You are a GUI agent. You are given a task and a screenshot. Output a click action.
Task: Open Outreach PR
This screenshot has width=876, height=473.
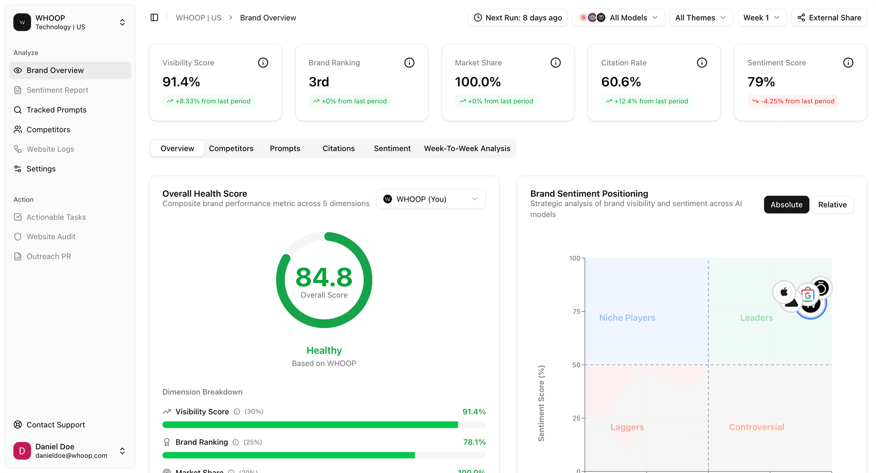[x=49, y=256]
